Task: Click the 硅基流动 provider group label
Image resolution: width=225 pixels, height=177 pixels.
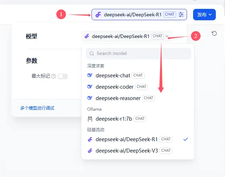Action: click(x=96, y=130)
